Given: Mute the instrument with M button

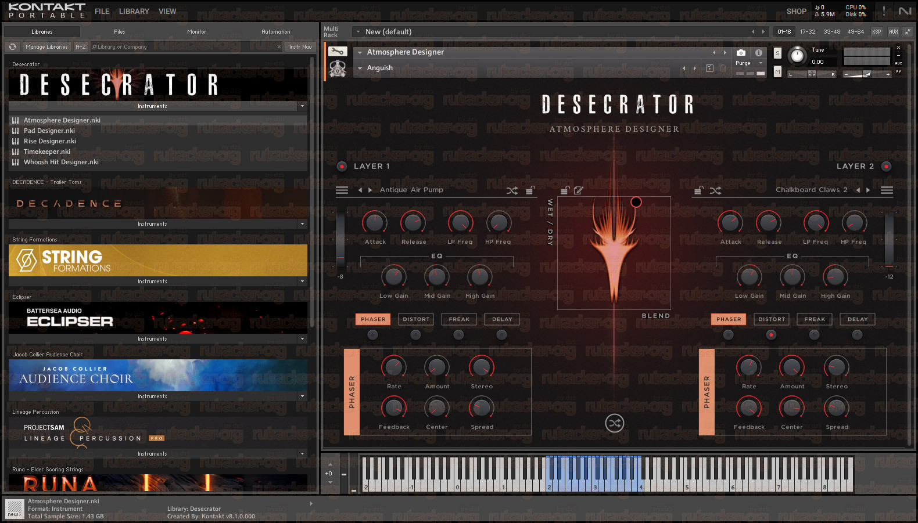Looking at the screenshot, I should [777, 71].
